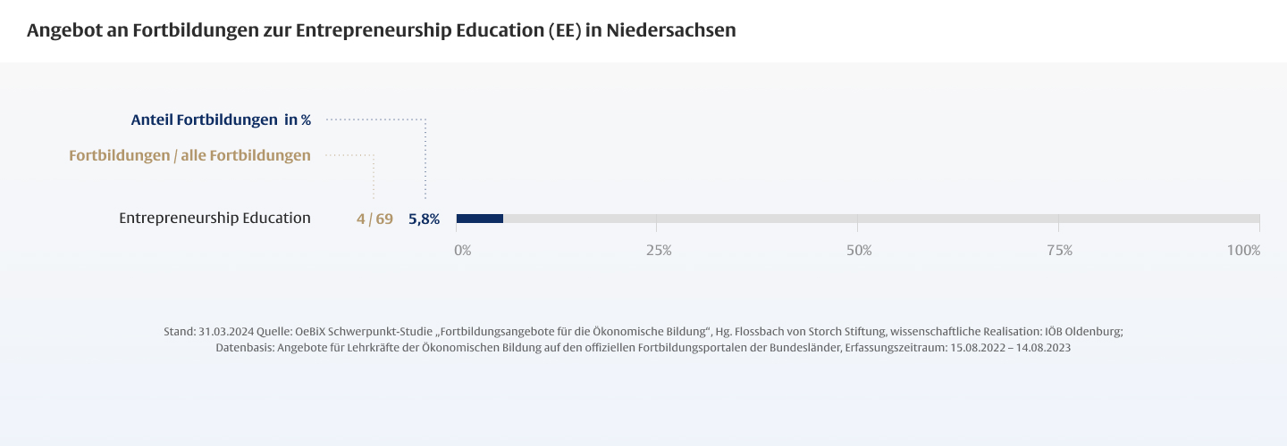Click the "4 / 69" count value
This screenshot has height=446, width=1287.
[x=374, y=219]
